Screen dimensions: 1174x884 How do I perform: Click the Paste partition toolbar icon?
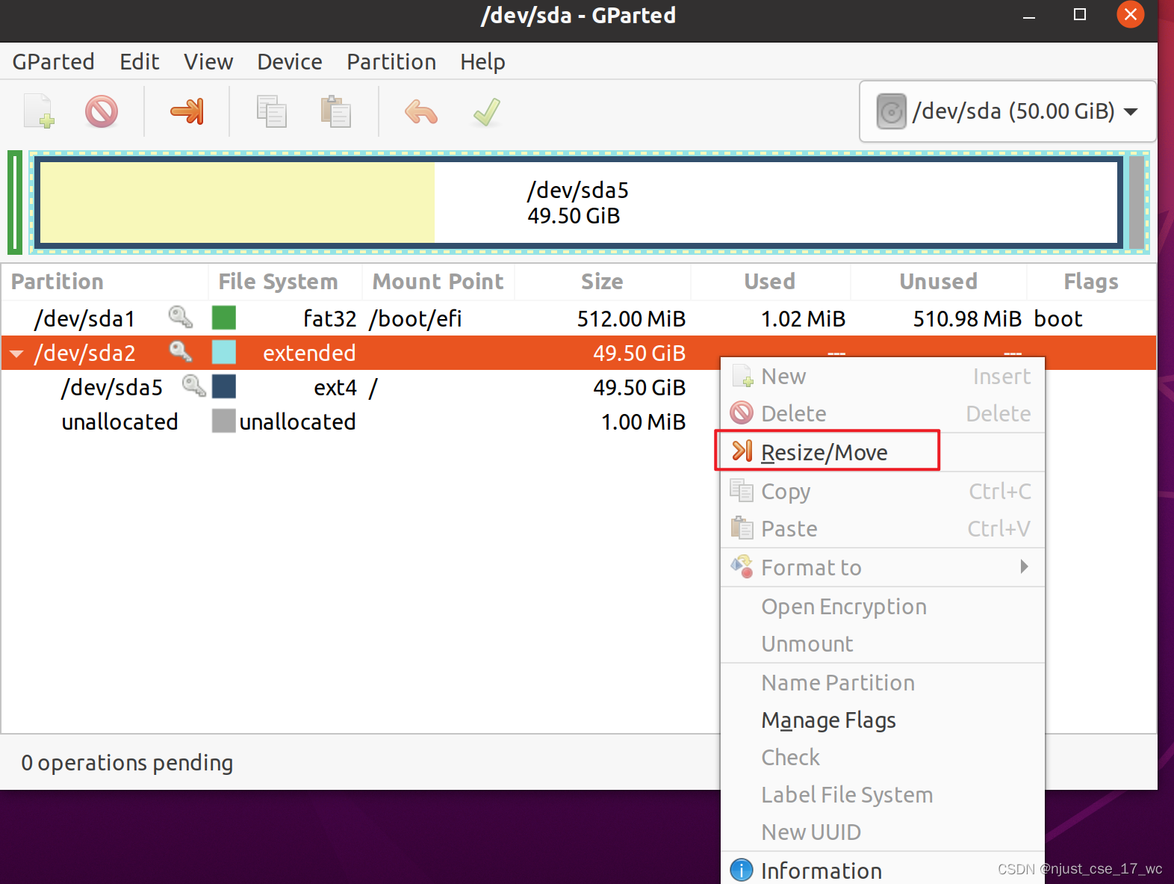[x=336, y=111]
